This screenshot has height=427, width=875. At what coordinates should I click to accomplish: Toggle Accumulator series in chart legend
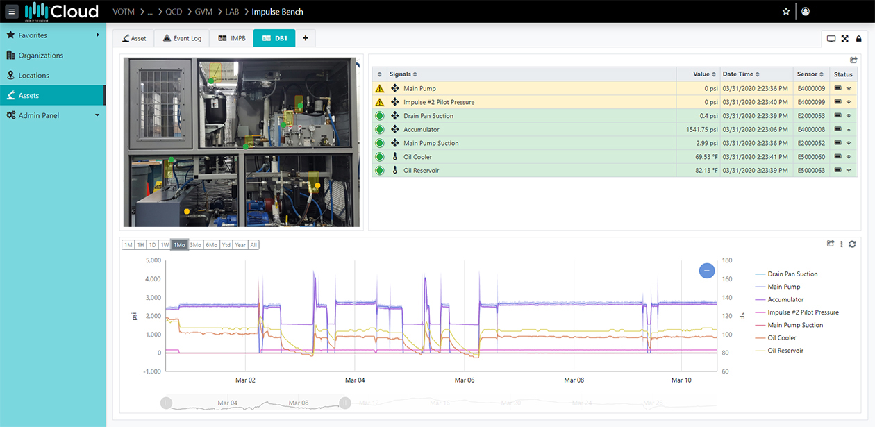[785, 300]
